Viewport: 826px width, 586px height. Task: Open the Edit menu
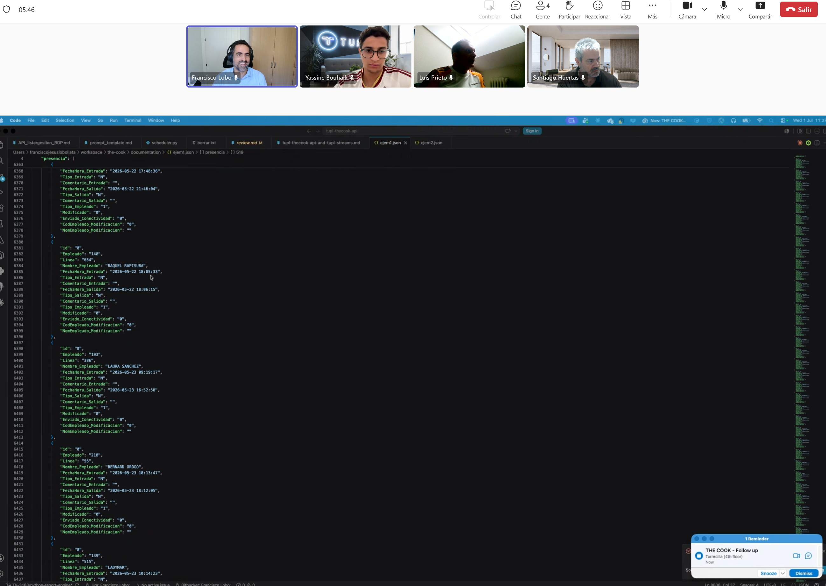pyautogui.click(x=45, y=121)
